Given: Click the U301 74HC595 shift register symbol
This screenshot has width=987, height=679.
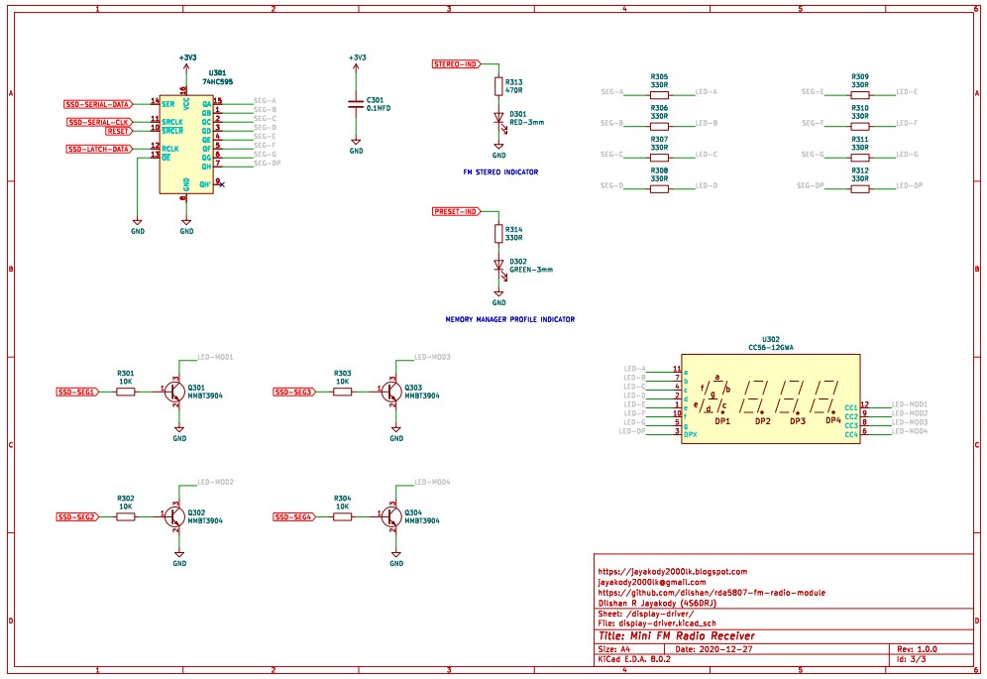Looking at the screenshot, I should [x=186, y=143].
